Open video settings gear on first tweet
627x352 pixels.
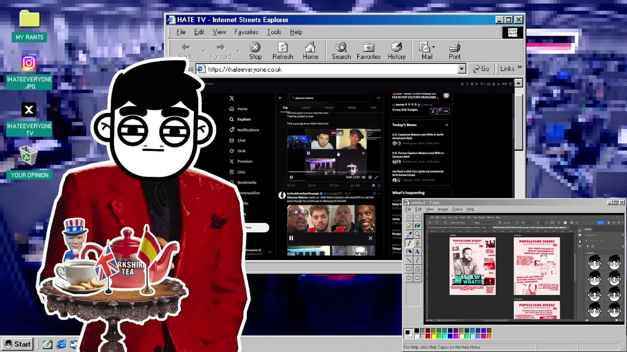pos(370,177)
